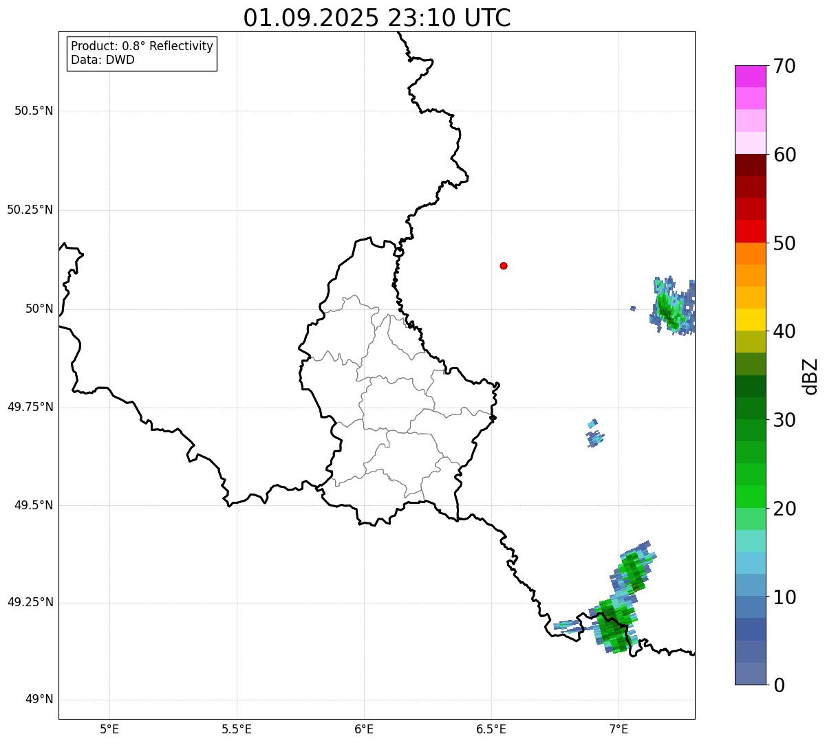Click the colorbar tick label 30
827x743 pixels.
784,420
